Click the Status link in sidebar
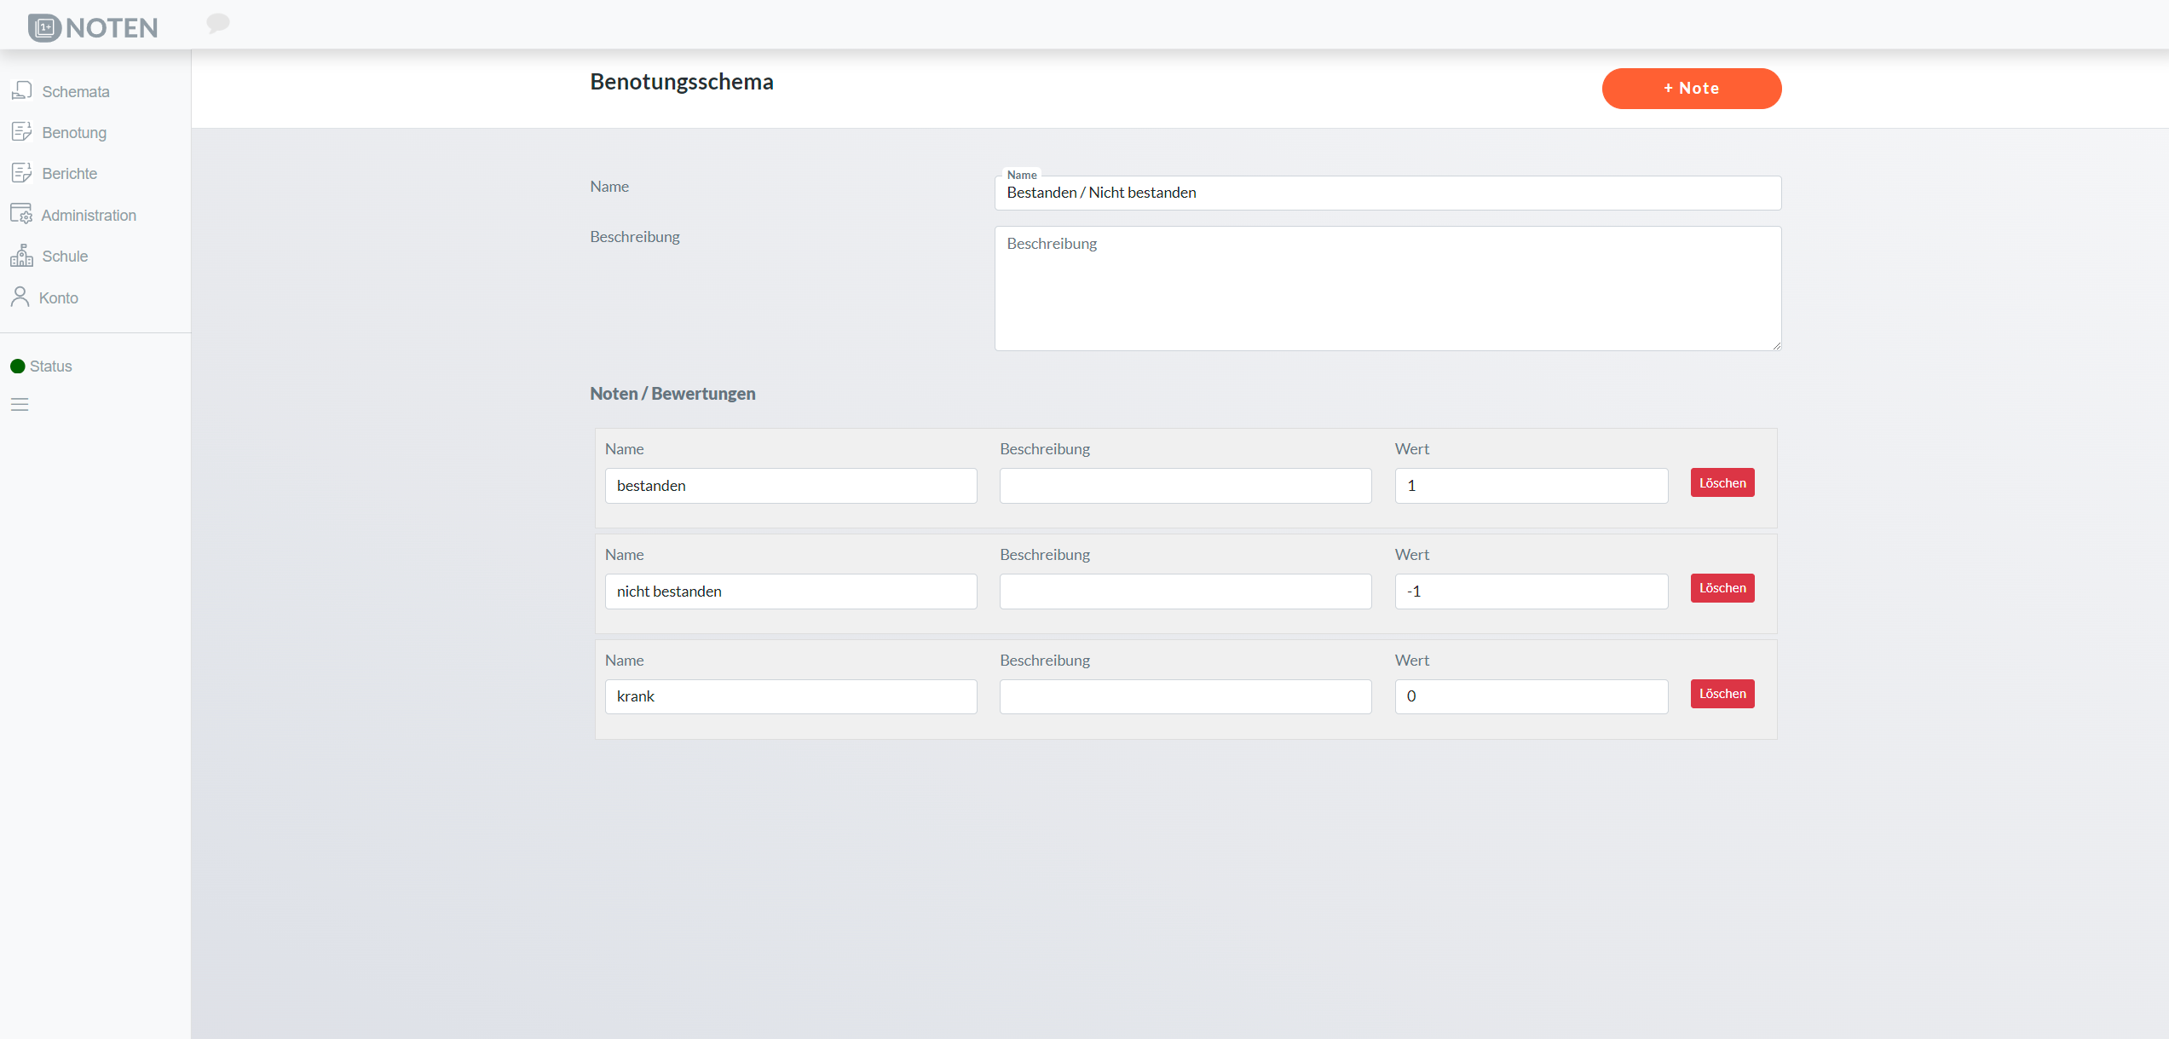 [51, 367]
